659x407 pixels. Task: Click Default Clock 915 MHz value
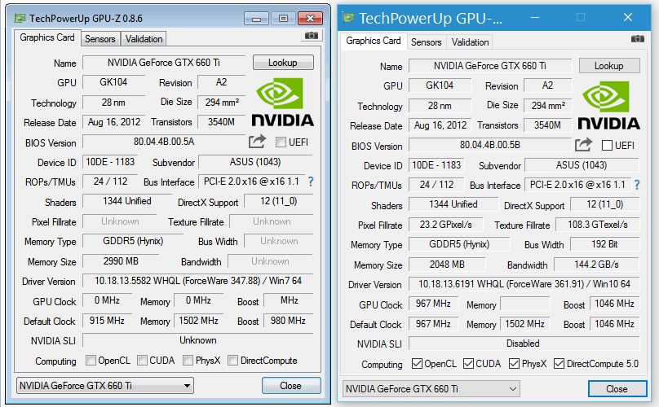(x=107, y=321)
